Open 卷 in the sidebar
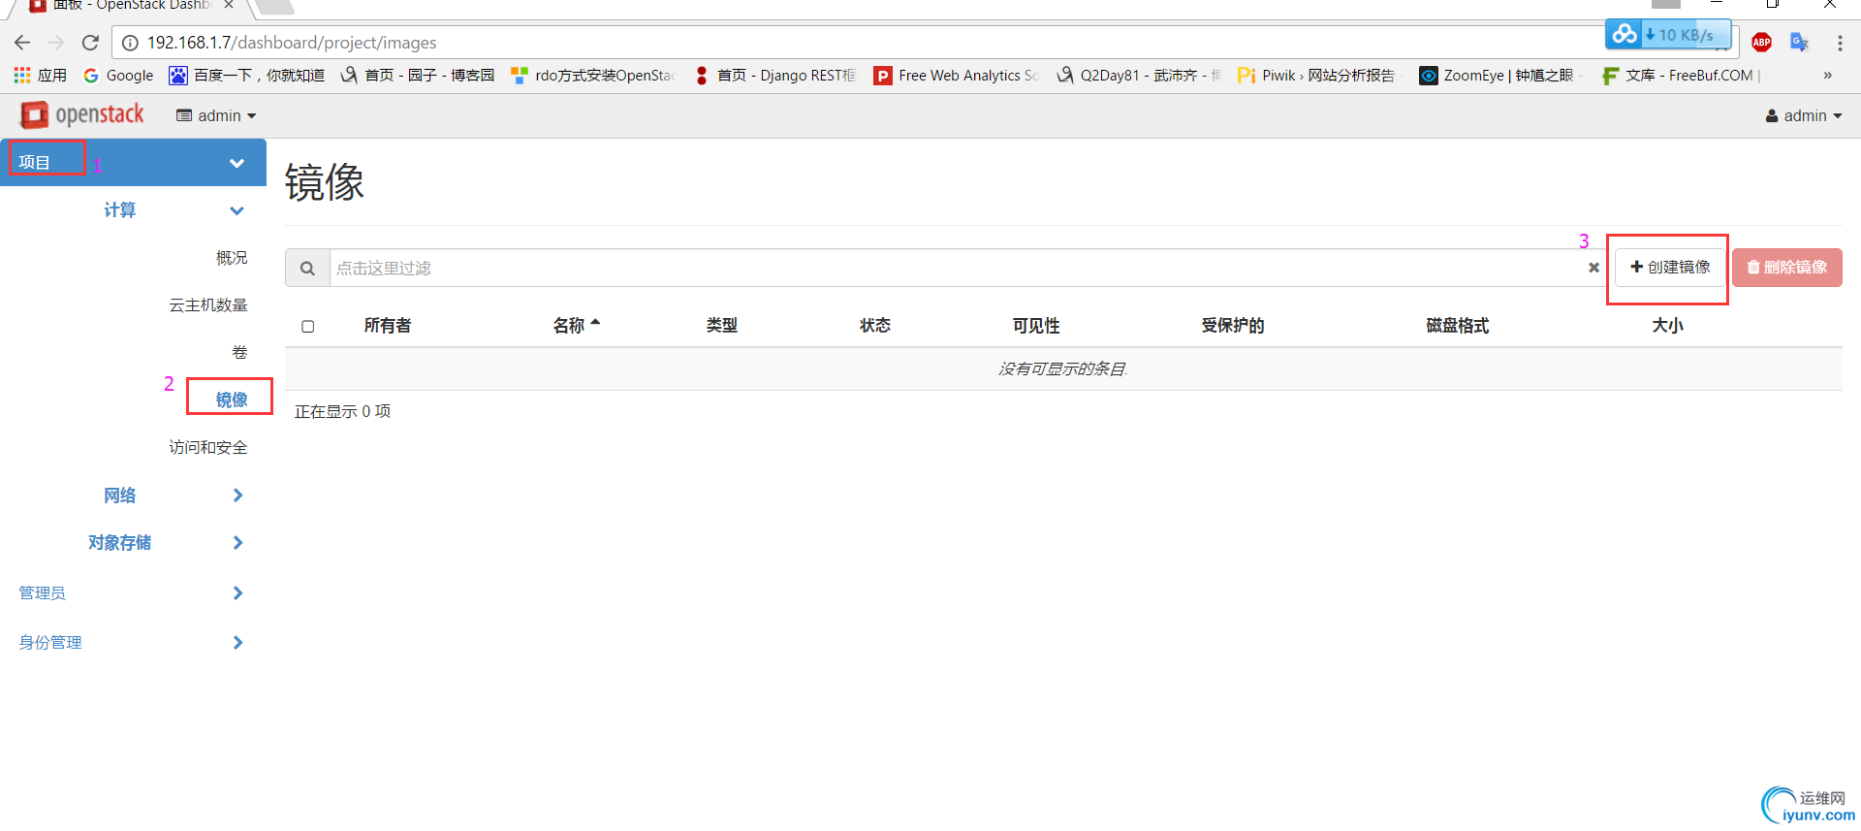 point(240,352)
